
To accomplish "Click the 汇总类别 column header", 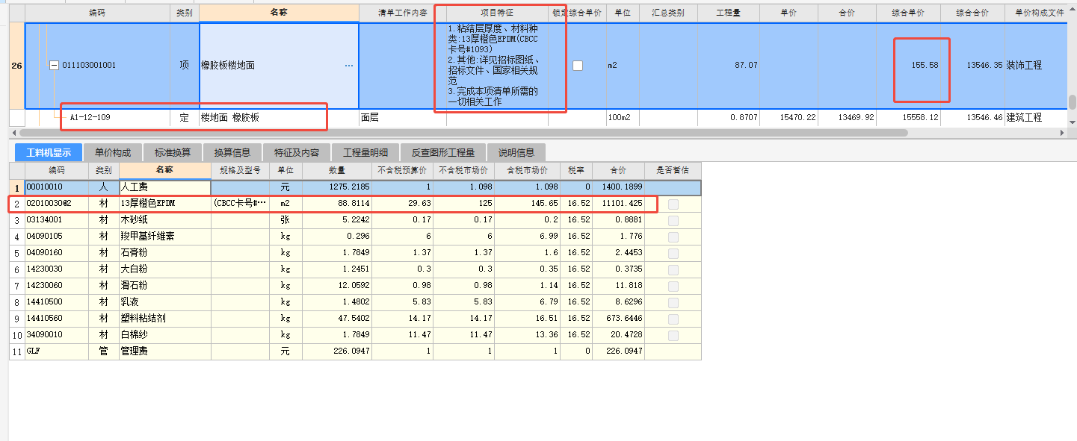I will 668,13.
